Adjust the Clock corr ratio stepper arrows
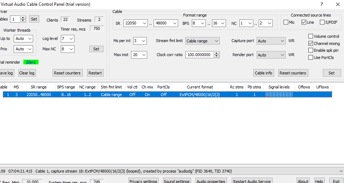344x183 pixels. [217, 55]
